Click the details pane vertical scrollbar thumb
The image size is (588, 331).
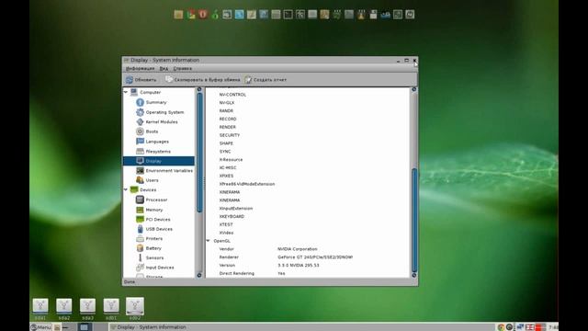pyautogui.click(x=414, y=220)
